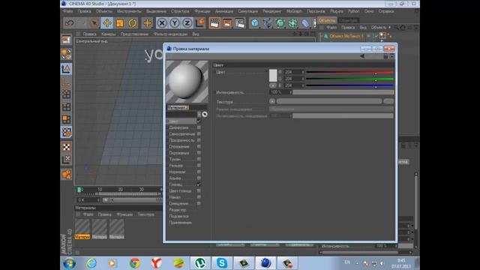The height and width of the screenshot is (270, 480).
Task: Uncheck the Цвет channel checkbox
Action: [x=199, y=121]
